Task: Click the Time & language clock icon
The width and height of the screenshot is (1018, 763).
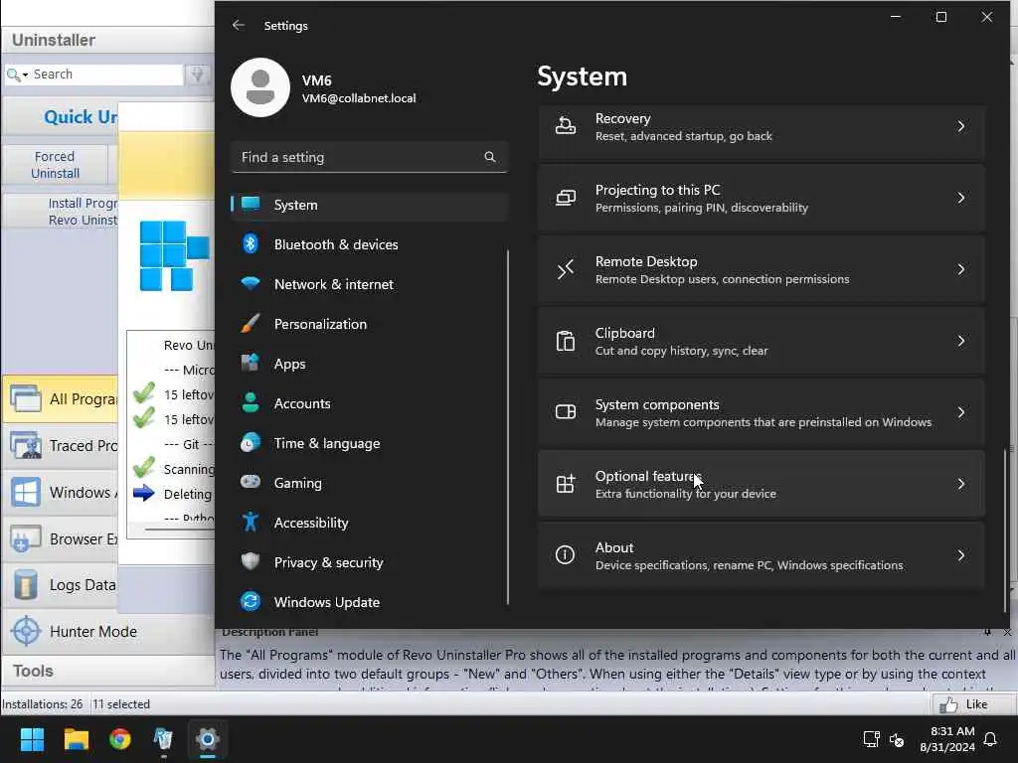Action: click(x=250, y=442)
